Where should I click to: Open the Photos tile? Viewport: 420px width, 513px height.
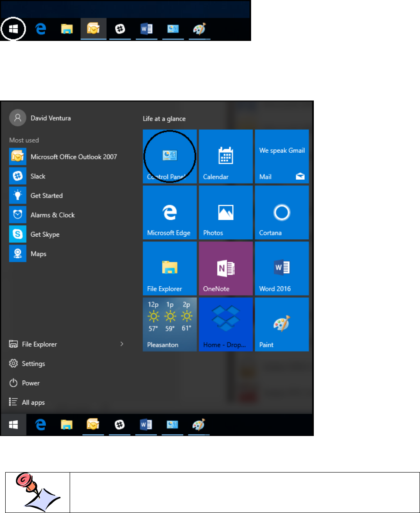(x=225, y=212)
